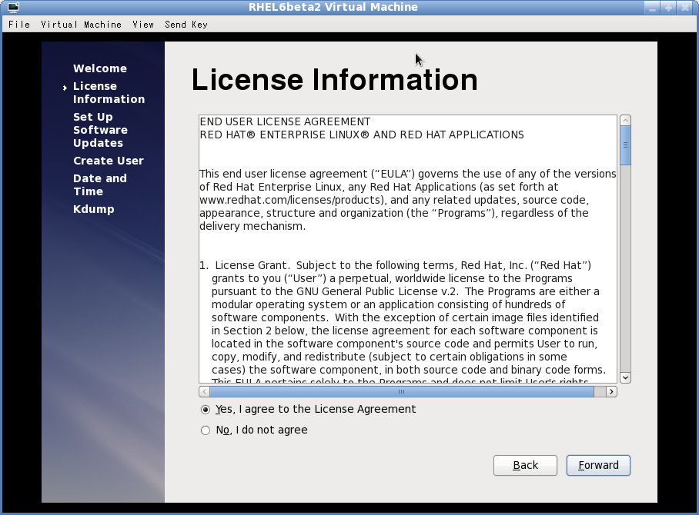Image resolution: width=699 pixels, height=515 pixels.
Task: Click the virtual machine monitor icon in title bar
Action: (x=13, y=7)
